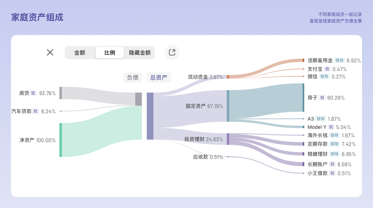Click the 应收款 receivables node
Screen dimensions: 373x208
tap(228, 157)
